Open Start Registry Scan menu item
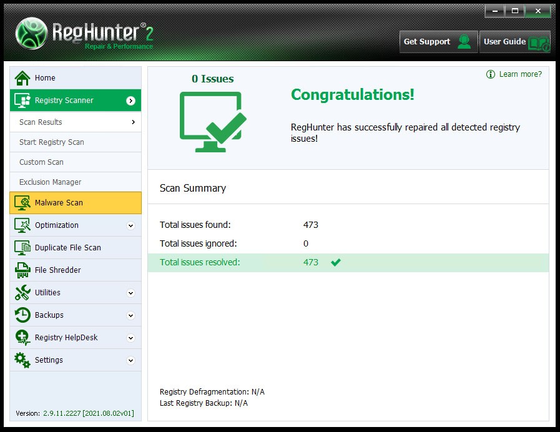 [51, 142]
